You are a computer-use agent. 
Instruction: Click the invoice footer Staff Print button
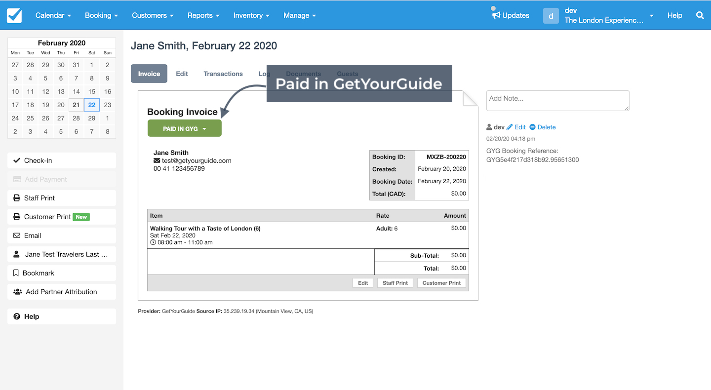pos(395,283)
